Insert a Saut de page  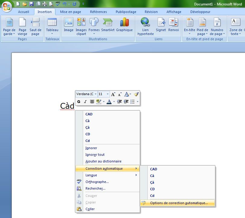pos(35,27)
